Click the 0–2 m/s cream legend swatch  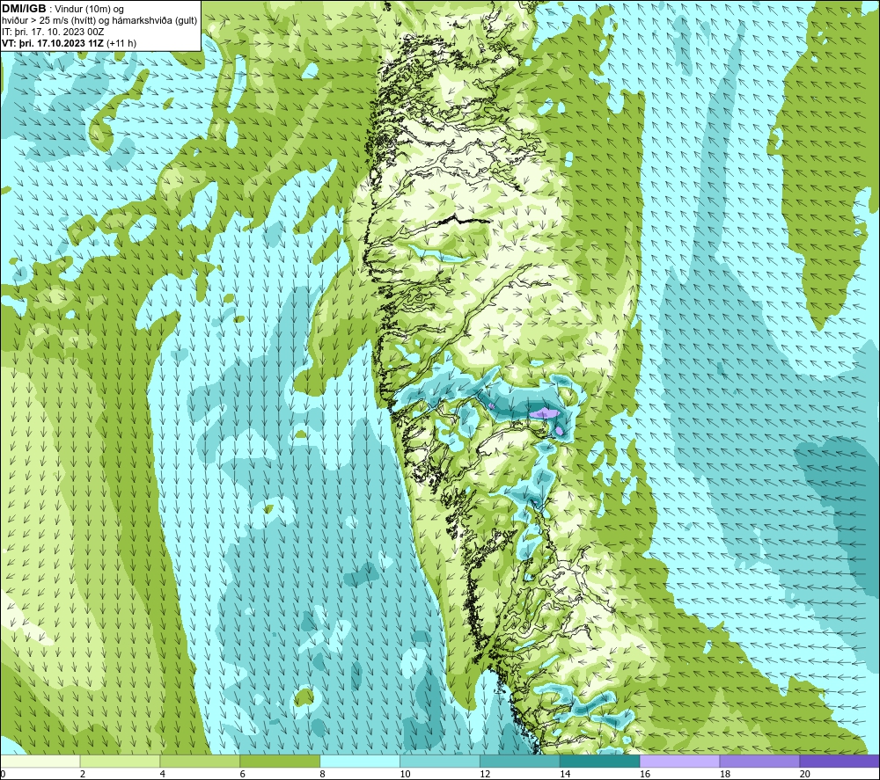pyautogui.click(x=40, y=761)
